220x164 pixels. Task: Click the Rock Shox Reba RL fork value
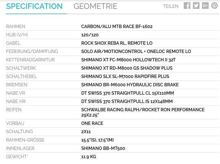(117, 43)
